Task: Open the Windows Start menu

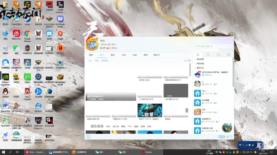Action: [x=3, y=152]
